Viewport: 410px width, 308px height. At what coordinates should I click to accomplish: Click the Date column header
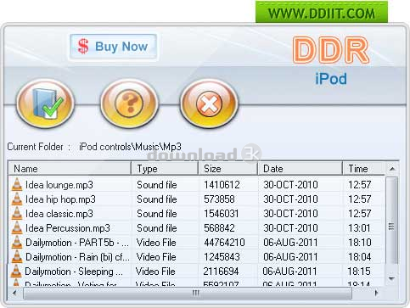pyautogui.click(x=300, y=169)
